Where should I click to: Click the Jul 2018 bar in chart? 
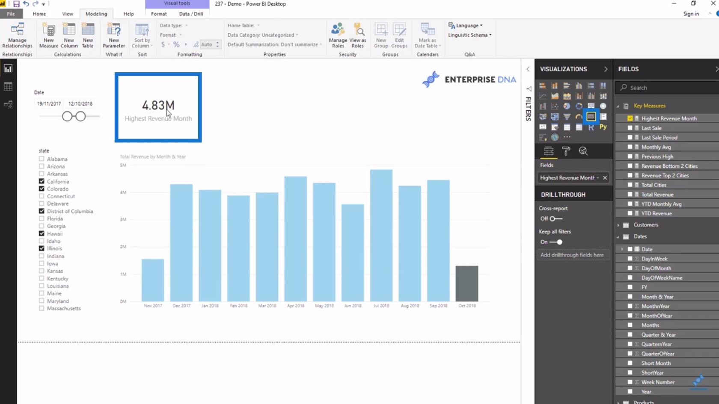381,236
